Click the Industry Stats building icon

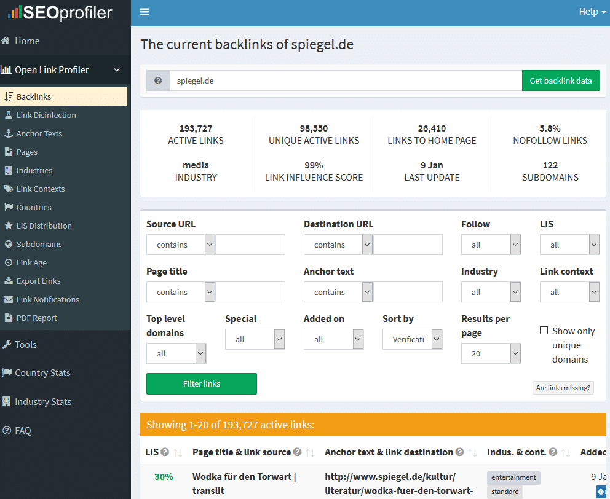click(6, 401)
